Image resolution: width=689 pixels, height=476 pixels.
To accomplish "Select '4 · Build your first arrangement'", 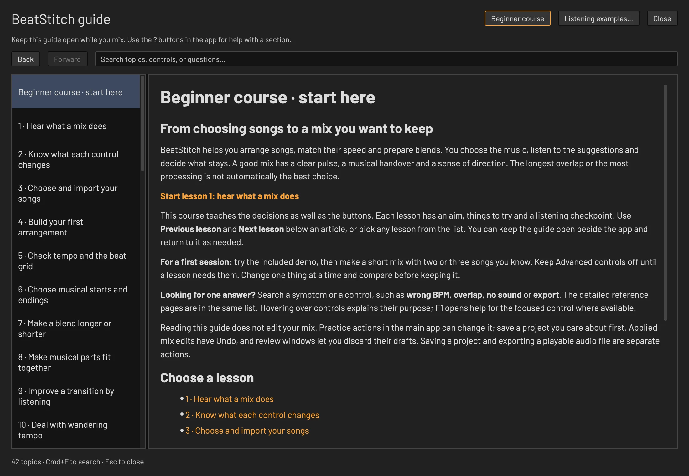I will coord(76,227).
